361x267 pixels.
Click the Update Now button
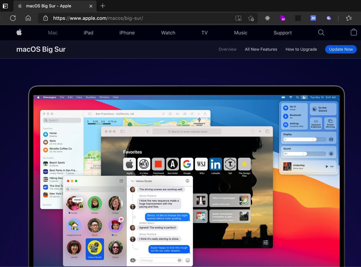[341, 49]
